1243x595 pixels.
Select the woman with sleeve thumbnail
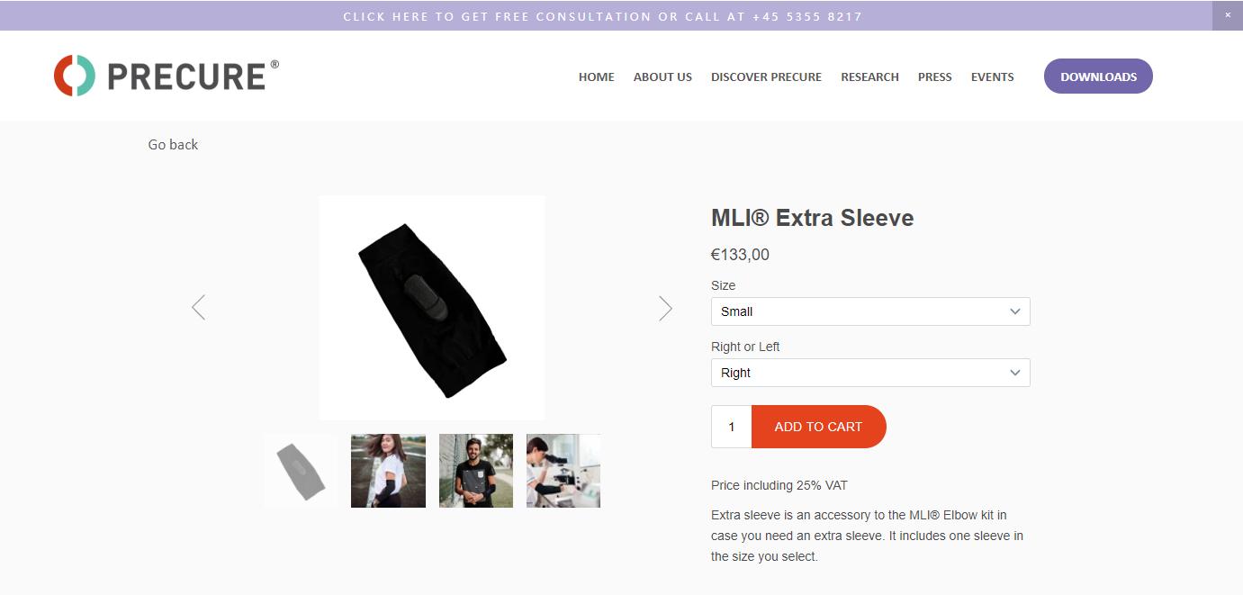tap(388, 471)
